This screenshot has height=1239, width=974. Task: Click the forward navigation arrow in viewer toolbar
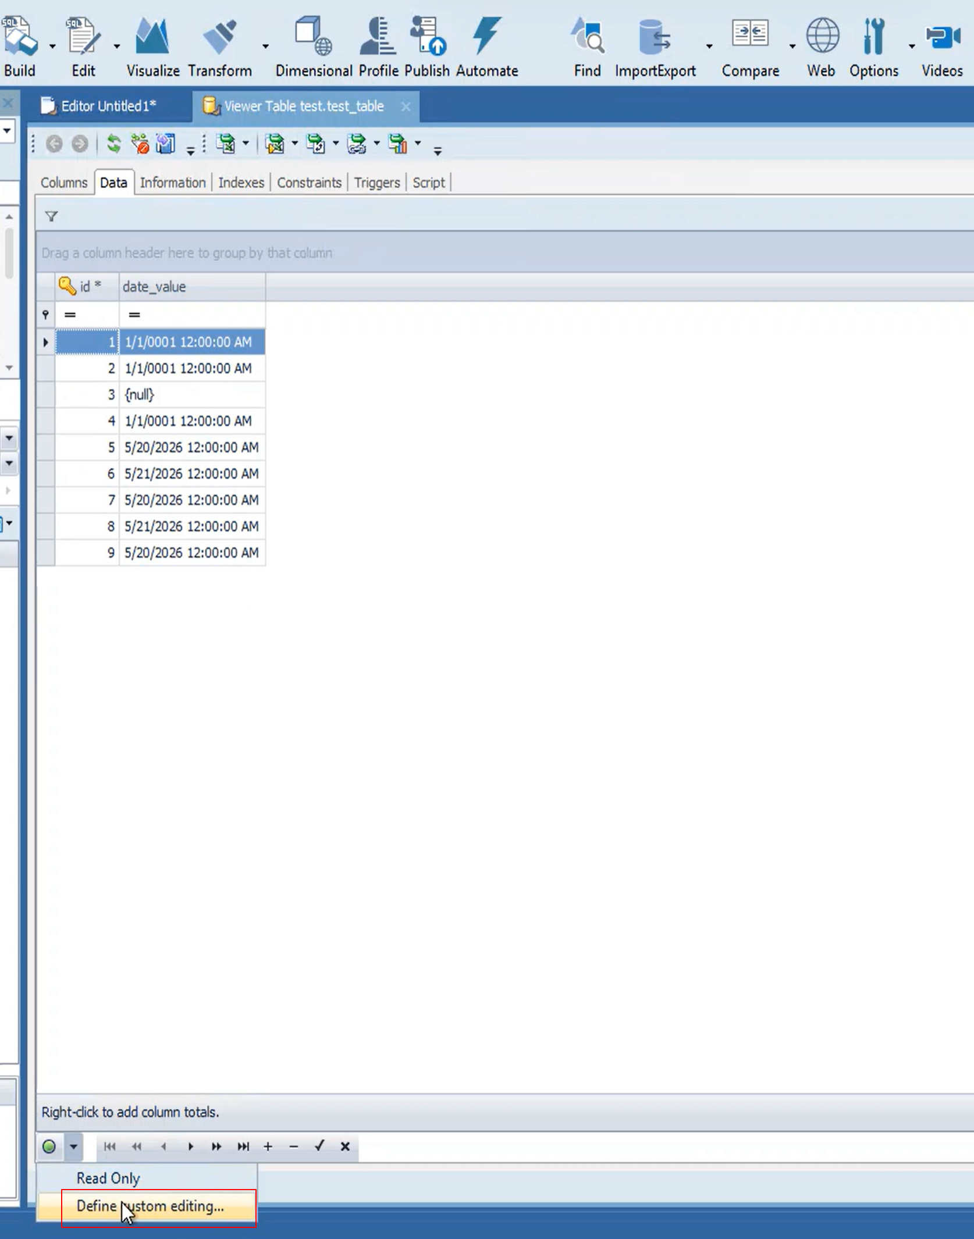pyautogui.click(x=80, y=144)
